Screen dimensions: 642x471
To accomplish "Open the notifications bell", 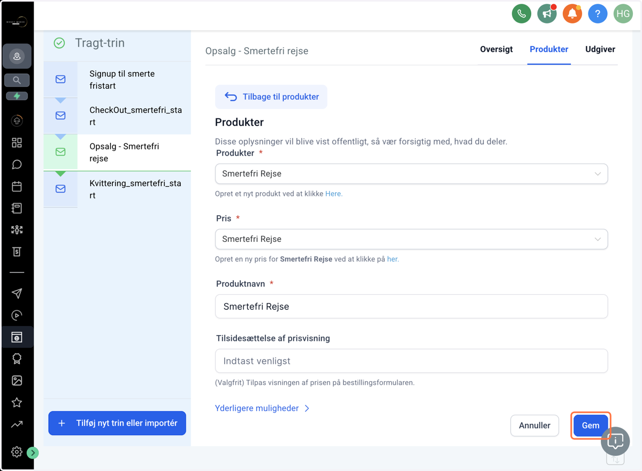I will tap(572, 14).
